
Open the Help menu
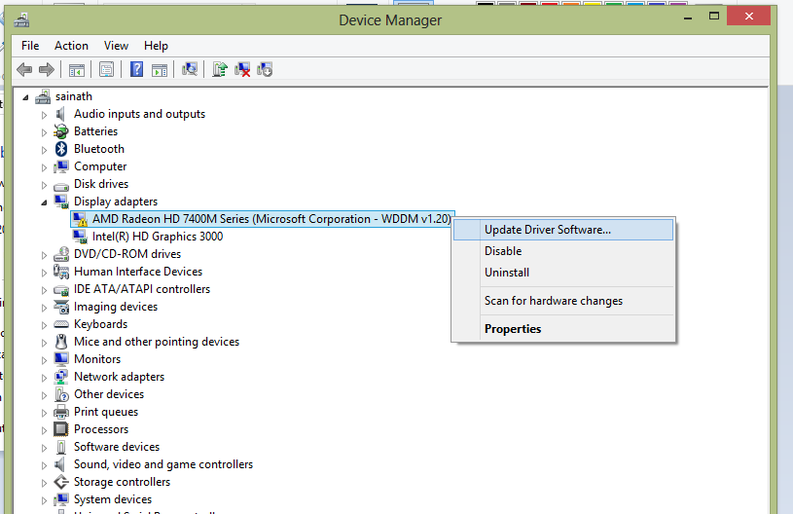tap(156, 46)
